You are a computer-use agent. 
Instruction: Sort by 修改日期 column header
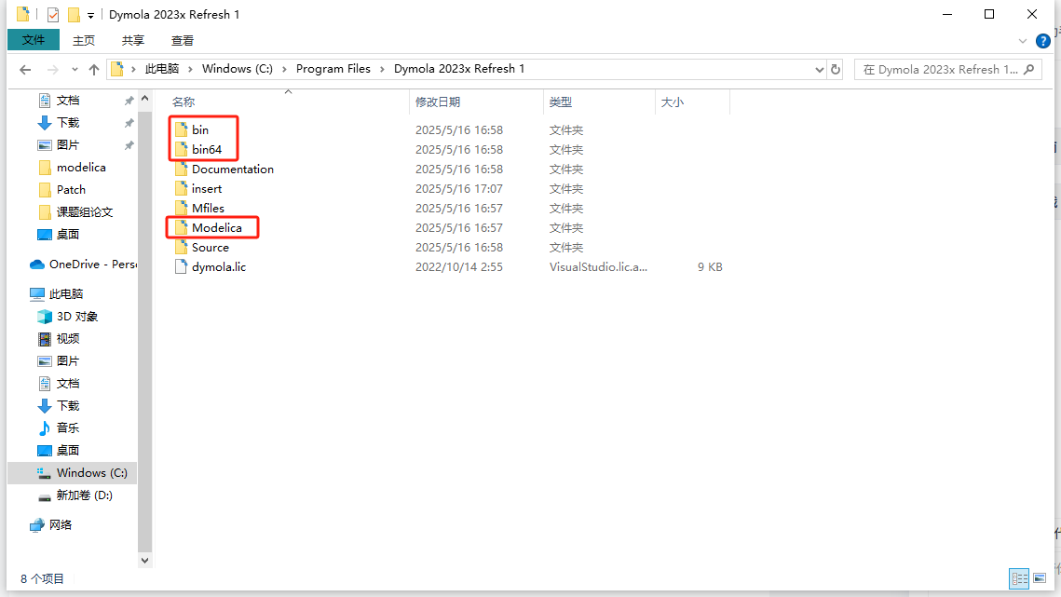click(438, 102)
